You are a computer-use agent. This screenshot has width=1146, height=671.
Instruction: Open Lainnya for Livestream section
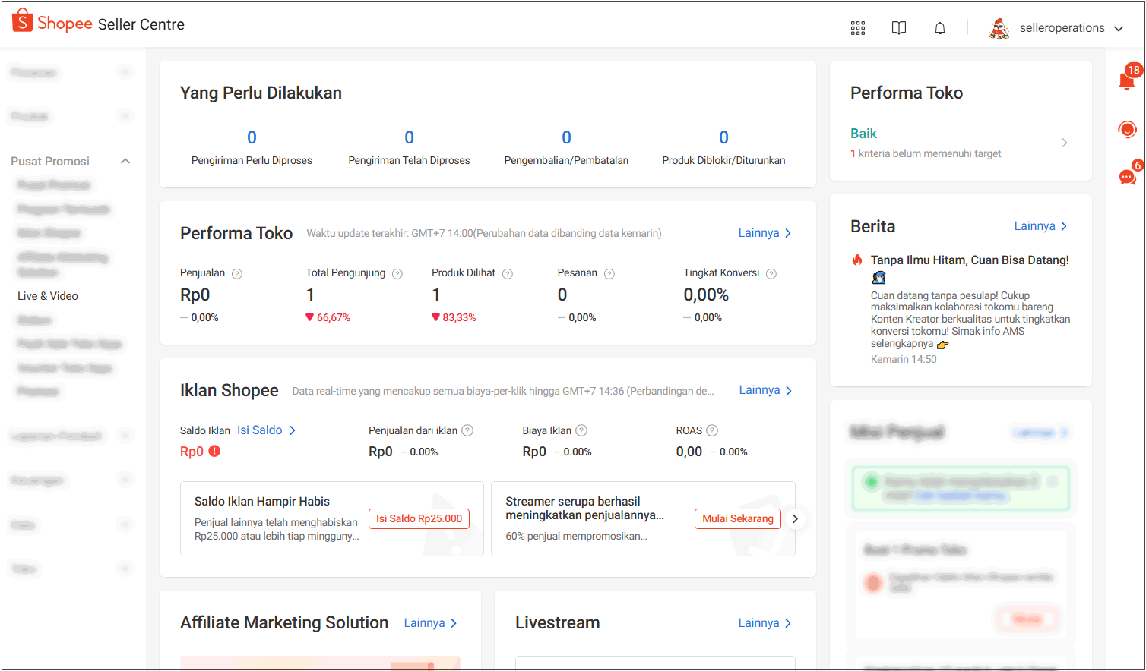click(765, 623)
